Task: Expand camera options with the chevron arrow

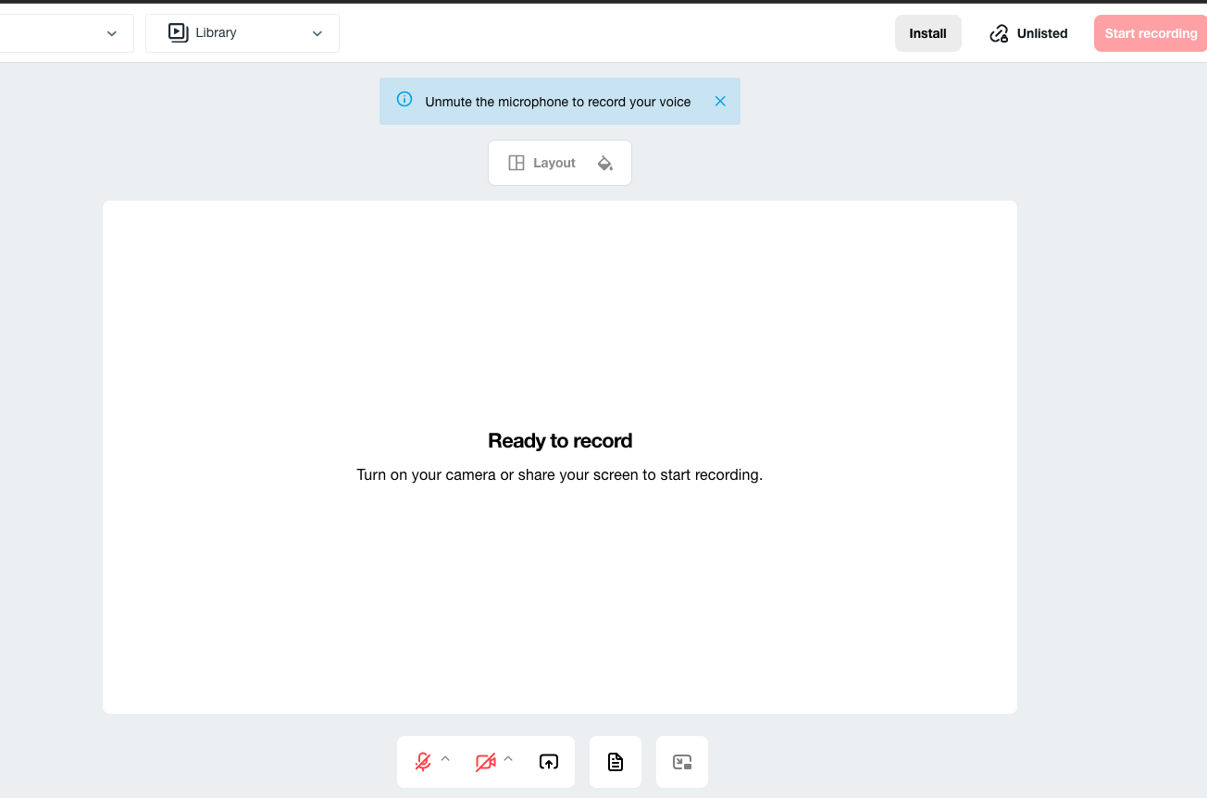Action: [508, 759]
